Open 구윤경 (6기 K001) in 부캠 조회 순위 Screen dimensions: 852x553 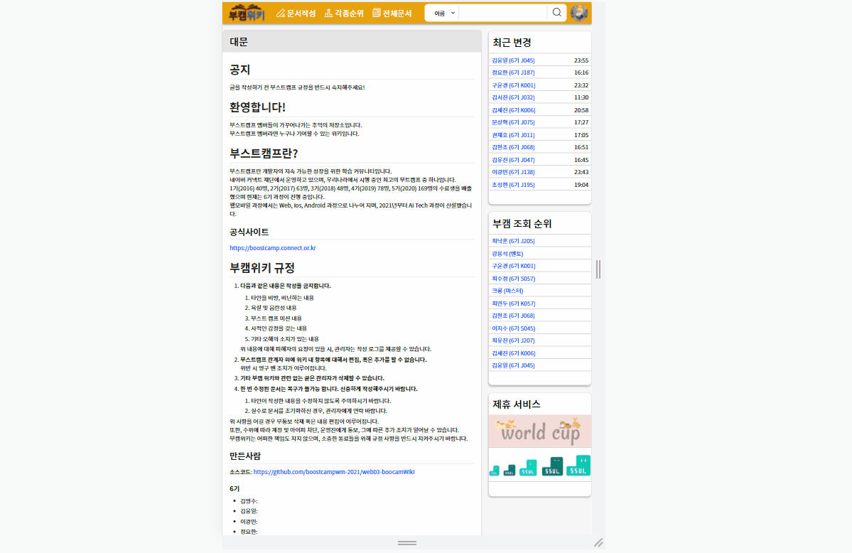tap(514, 266)
